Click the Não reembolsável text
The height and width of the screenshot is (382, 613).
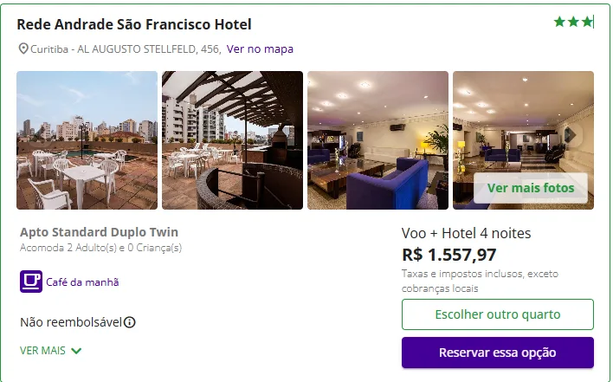70,322
